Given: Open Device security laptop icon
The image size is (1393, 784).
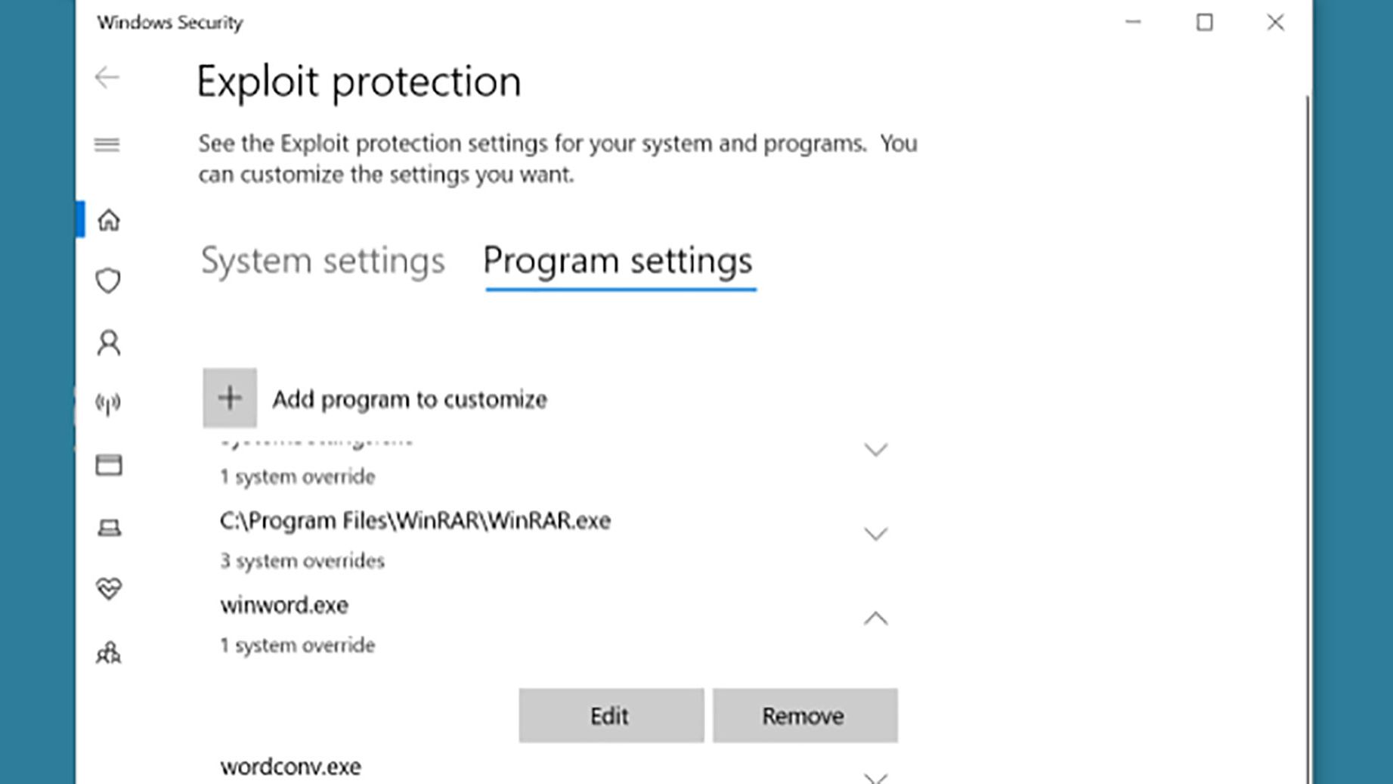Looking at the screenshot, I should point(109,527).
